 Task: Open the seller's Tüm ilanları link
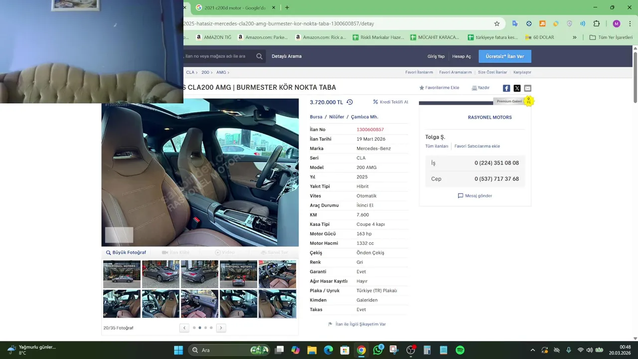437,146
